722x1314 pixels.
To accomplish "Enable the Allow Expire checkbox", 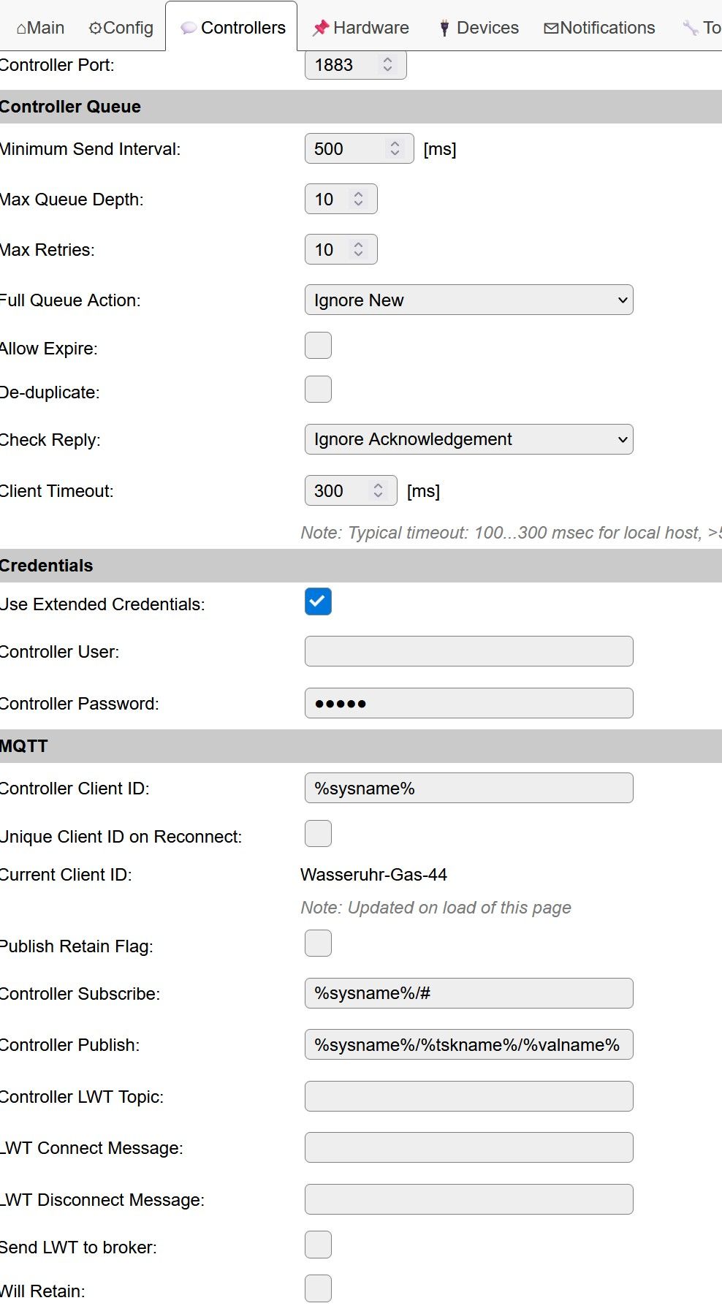I will 318,346.
